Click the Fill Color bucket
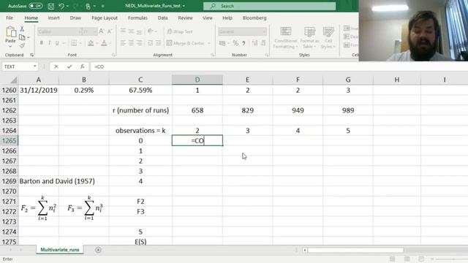Screen dimensions: 468x263 [91, 43]
